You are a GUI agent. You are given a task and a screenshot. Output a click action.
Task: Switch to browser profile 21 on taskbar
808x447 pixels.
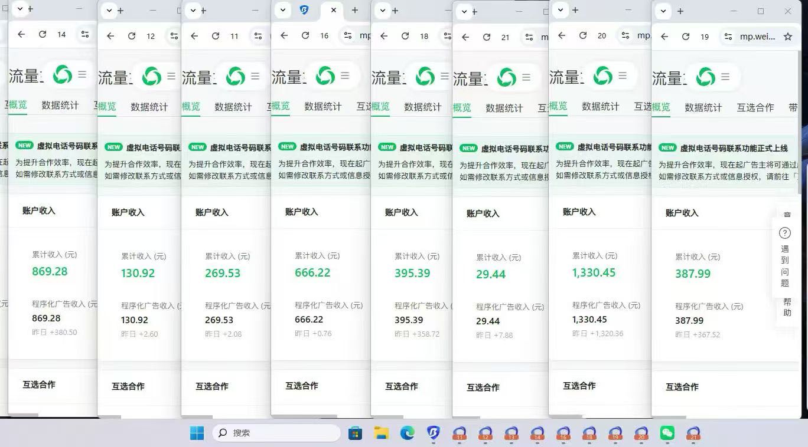pyautogui.click(x=693, y=433)
